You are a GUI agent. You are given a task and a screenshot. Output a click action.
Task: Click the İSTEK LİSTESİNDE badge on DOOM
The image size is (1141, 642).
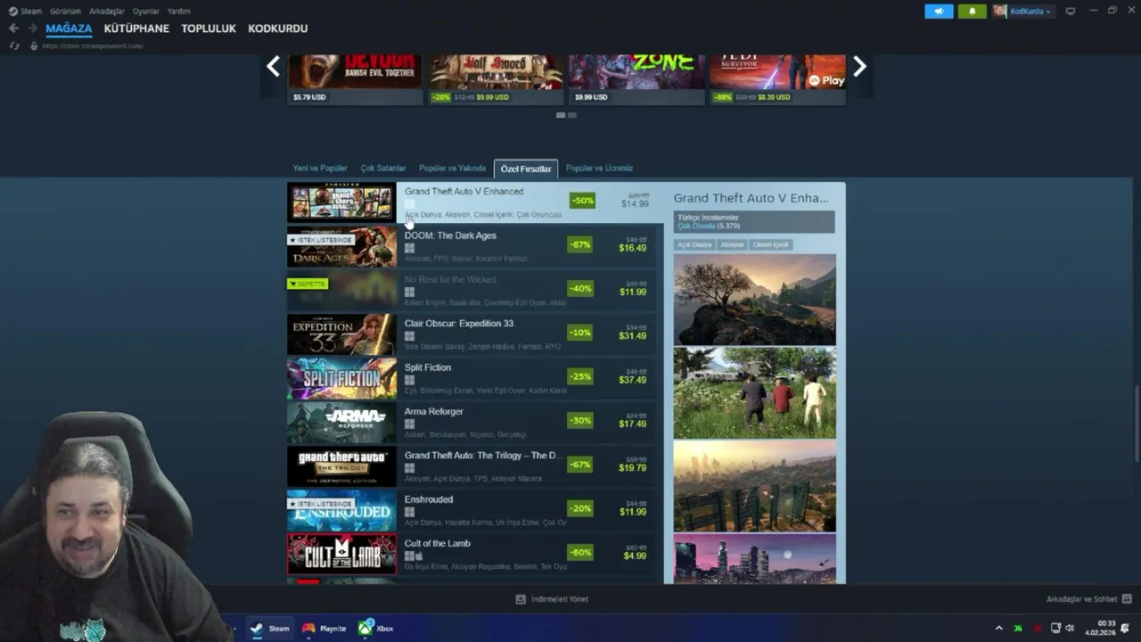pos(321,240)
